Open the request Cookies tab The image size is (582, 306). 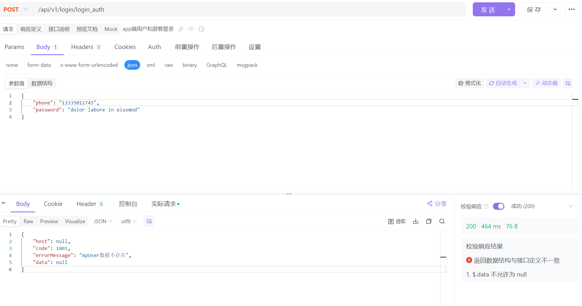pos(125,47)
